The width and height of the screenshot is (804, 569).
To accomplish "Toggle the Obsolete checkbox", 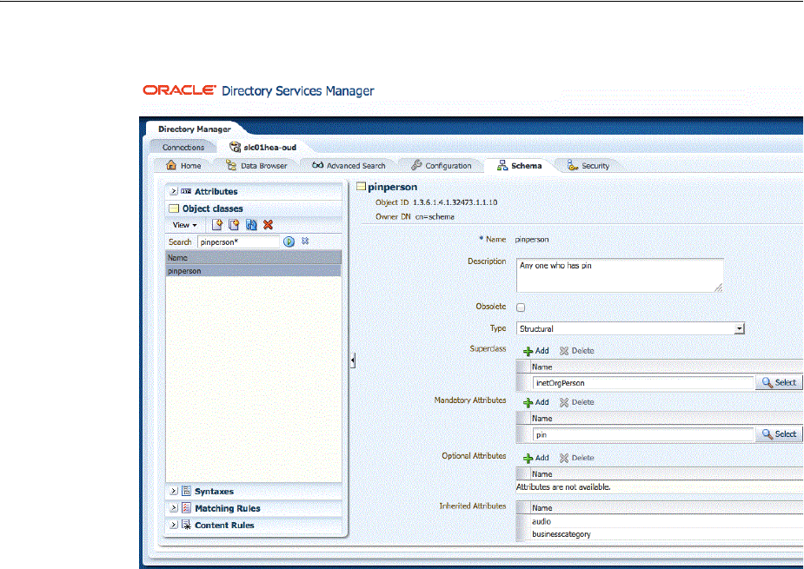I will tap(521, 308).
